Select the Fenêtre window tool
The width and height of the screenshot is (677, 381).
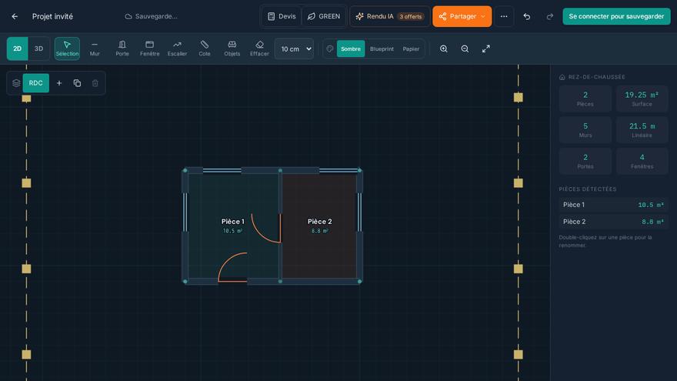coord(149,48)
